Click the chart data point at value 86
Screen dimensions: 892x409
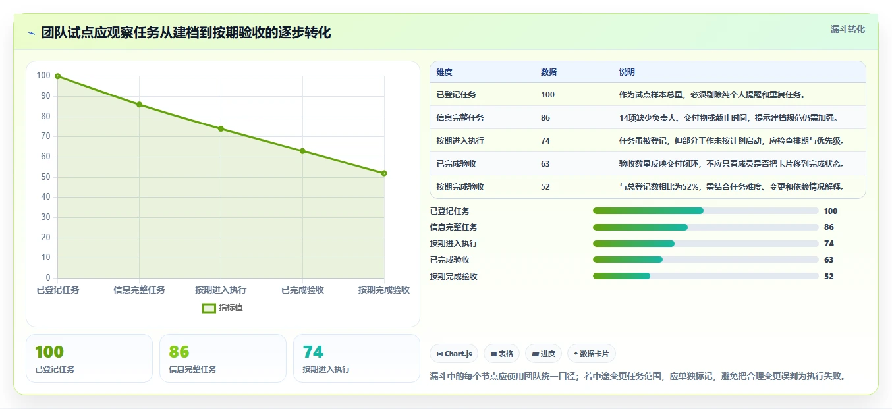139,105
